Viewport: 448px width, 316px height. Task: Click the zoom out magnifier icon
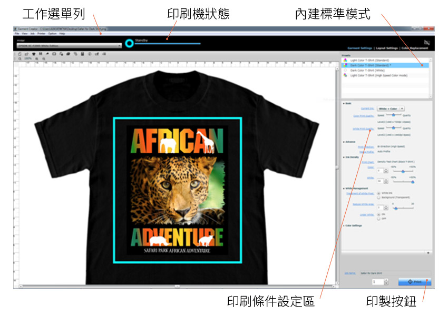point(43,58)
